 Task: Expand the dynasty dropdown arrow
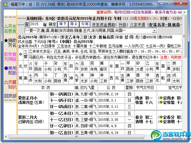tap(154, 31)
